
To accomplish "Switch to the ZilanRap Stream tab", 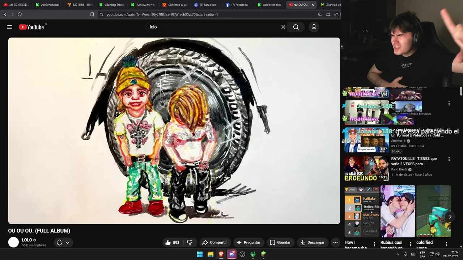I will 112,5.
